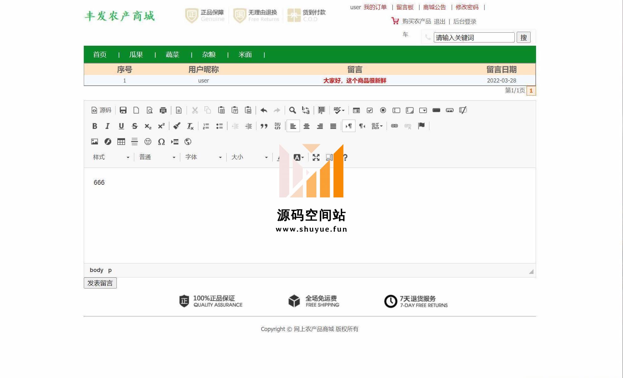The height and width of the screenshot is (378, 623).
Task: Insert a hidden field
Action: coord(463,110)
